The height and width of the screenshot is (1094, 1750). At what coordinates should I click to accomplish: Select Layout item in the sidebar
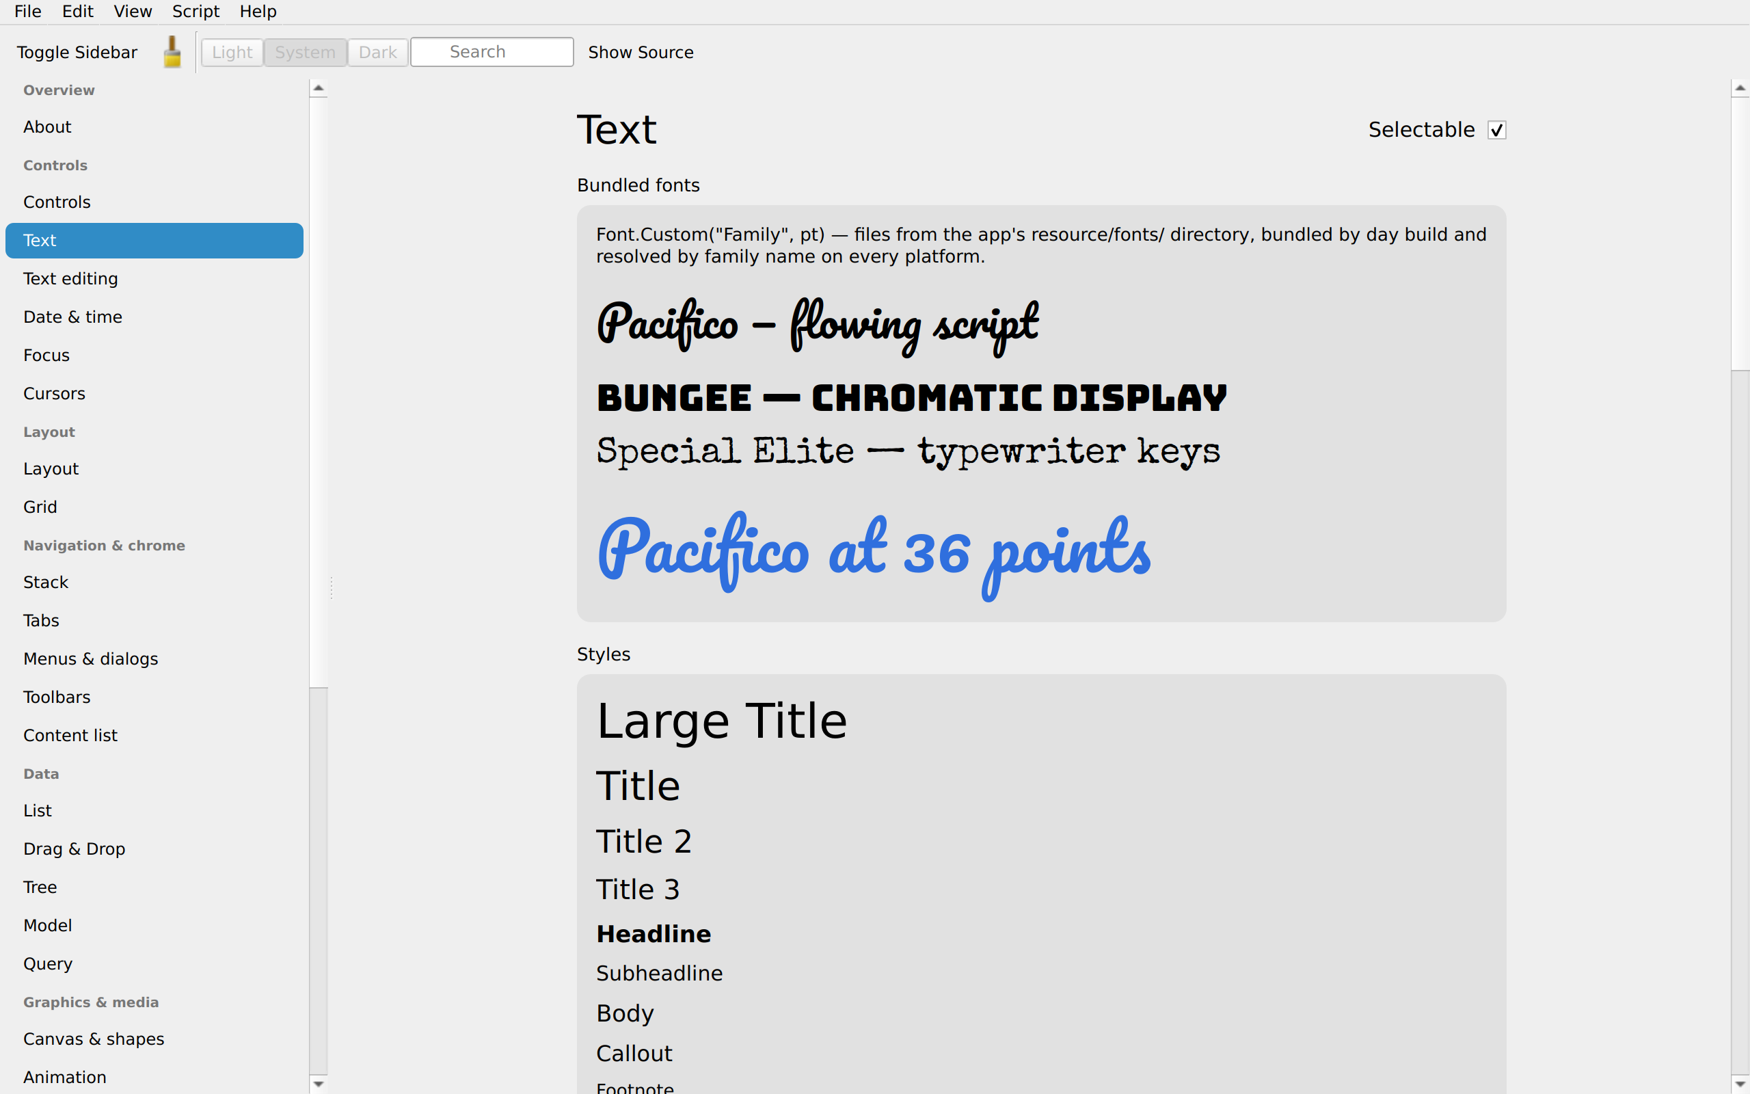point(154,469)
